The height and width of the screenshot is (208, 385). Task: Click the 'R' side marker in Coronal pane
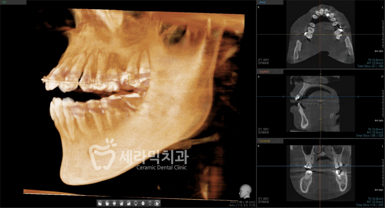tap(258, 146)
